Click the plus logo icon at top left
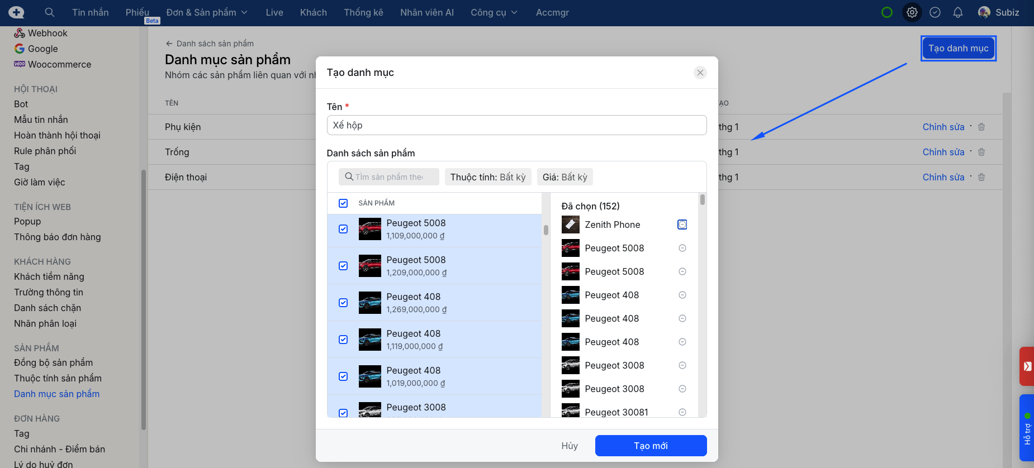This screenshot has width=1034, height=468. (16, 12)
